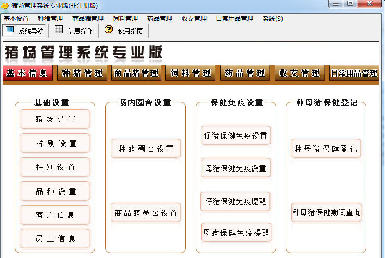Select the 商品猪管理 tab
Image resolution: width=385 pixels, height=258 pixels.
coord(136,73)
